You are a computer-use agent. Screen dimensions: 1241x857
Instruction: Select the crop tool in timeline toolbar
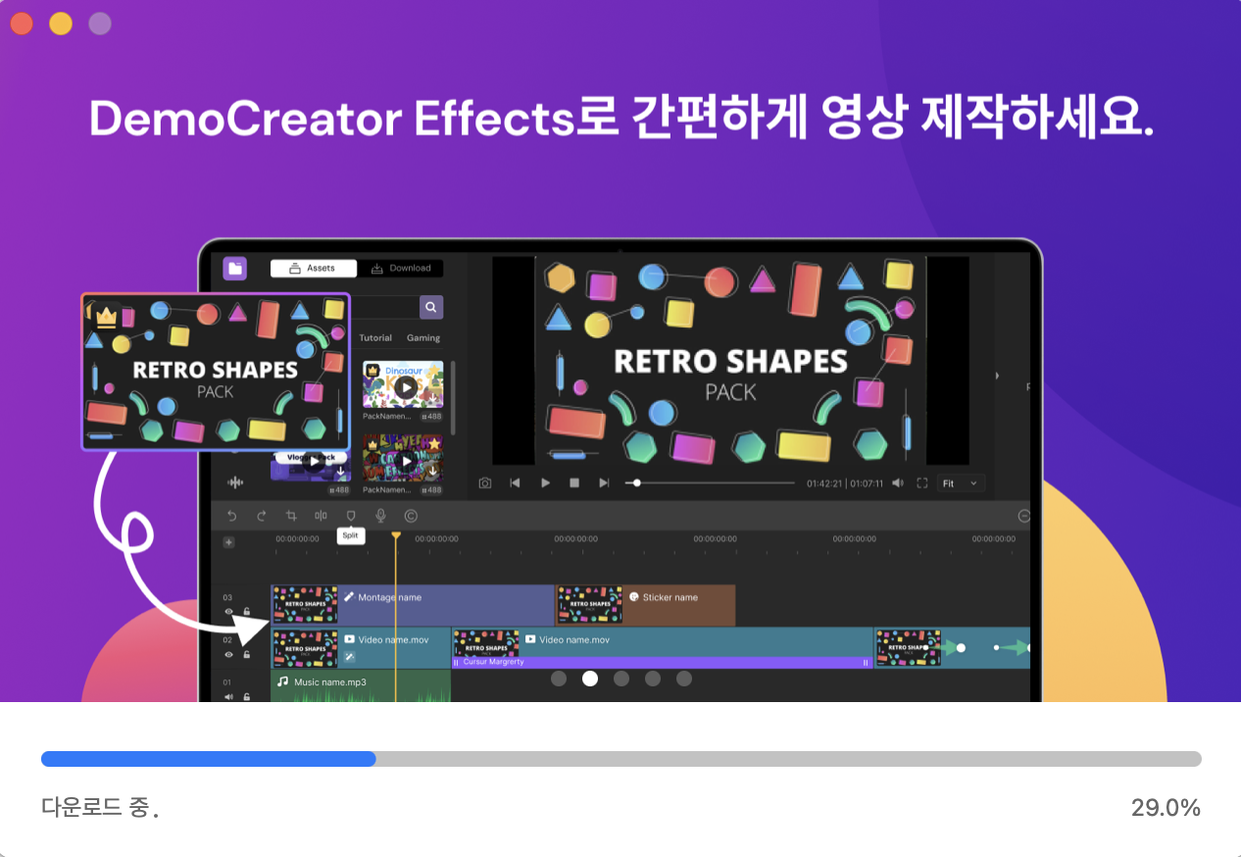click(291, 516)
